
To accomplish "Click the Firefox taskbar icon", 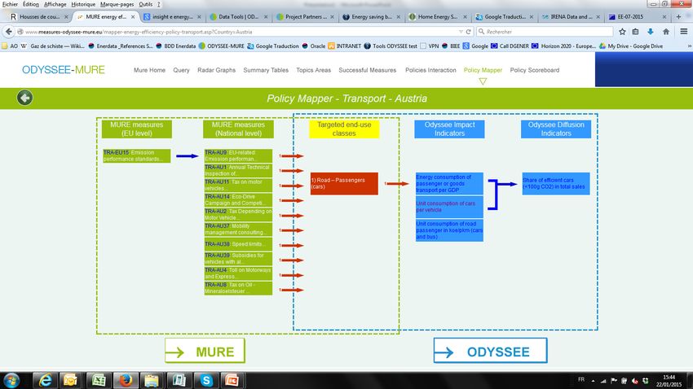I will click(x=126, y=380).
